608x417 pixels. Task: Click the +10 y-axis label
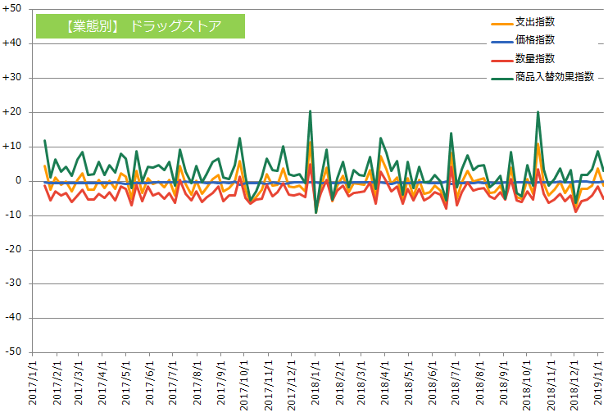tap(11, 147)
